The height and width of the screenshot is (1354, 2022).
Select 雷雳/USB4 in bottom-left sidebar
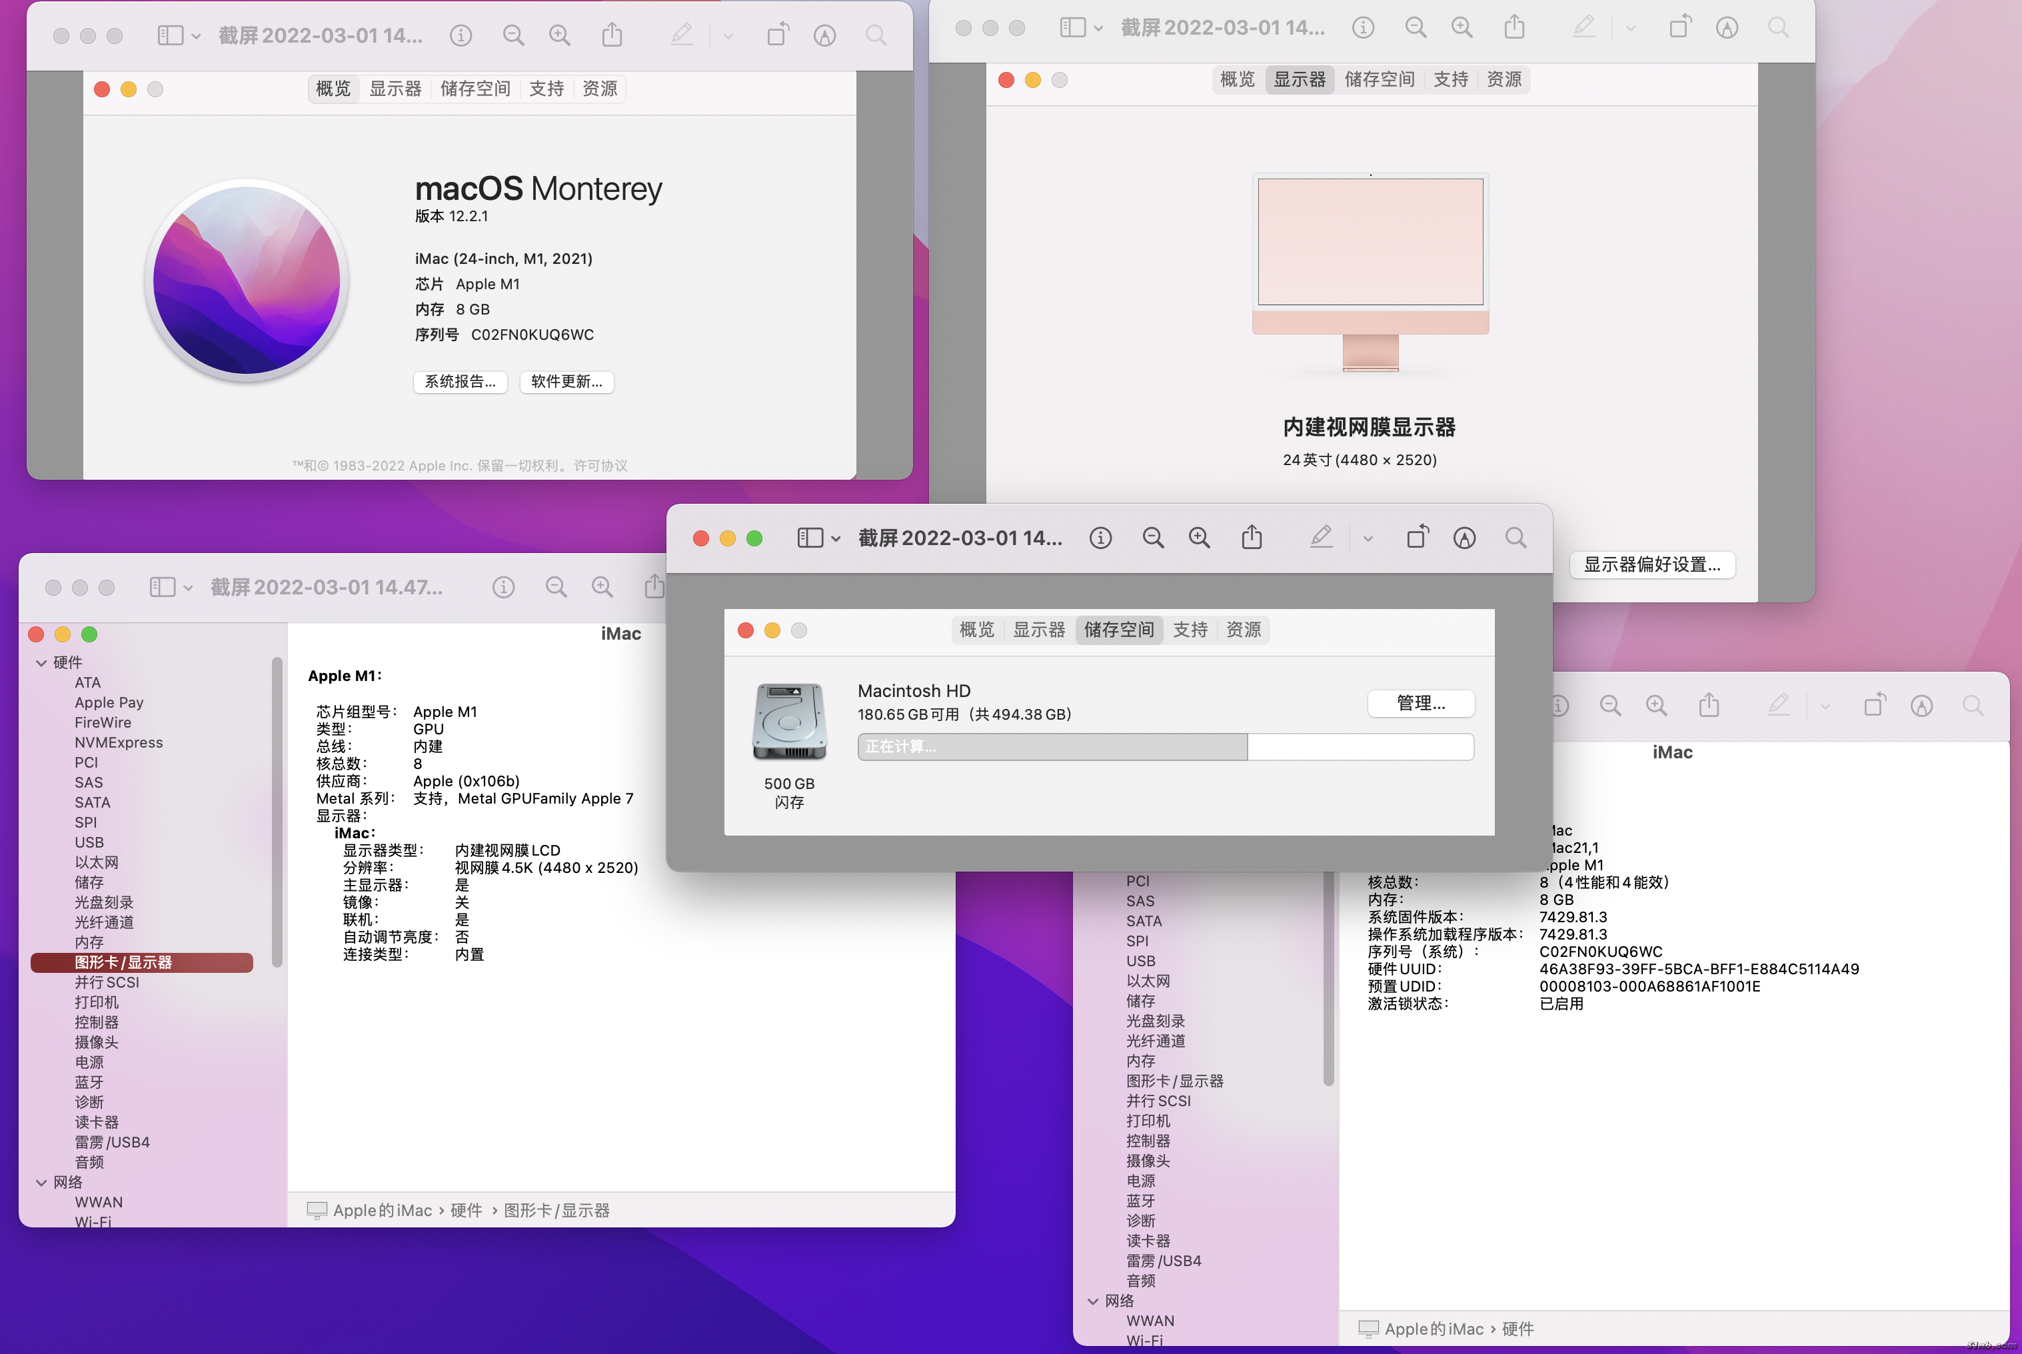(112, 1141)
